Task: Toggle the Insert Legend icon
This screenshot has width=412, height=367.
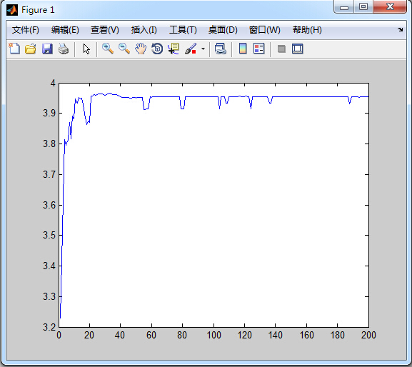Action: (x=258, y=49)
